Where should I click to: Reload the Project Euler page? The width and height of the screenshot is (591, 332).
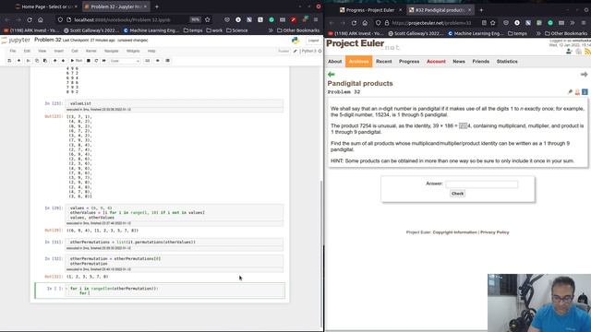pos(354,23)
